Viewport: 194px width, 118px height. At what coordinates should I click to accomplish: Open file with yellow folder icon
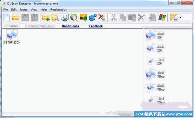(16, 18)
